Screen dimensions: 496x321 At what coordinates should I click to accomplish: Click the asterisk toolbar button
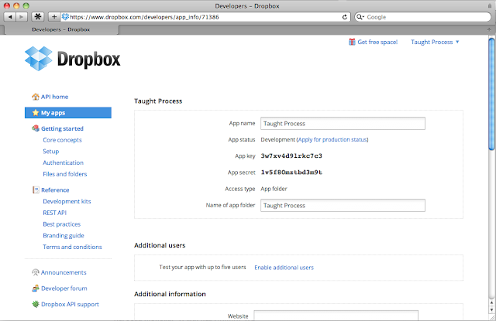click(x=38, y=17)
